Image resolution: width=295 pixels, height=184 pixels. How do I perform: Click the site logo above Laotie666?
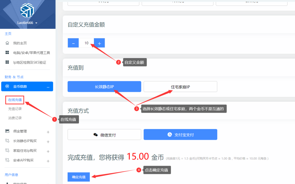click(x=27, y=11)
